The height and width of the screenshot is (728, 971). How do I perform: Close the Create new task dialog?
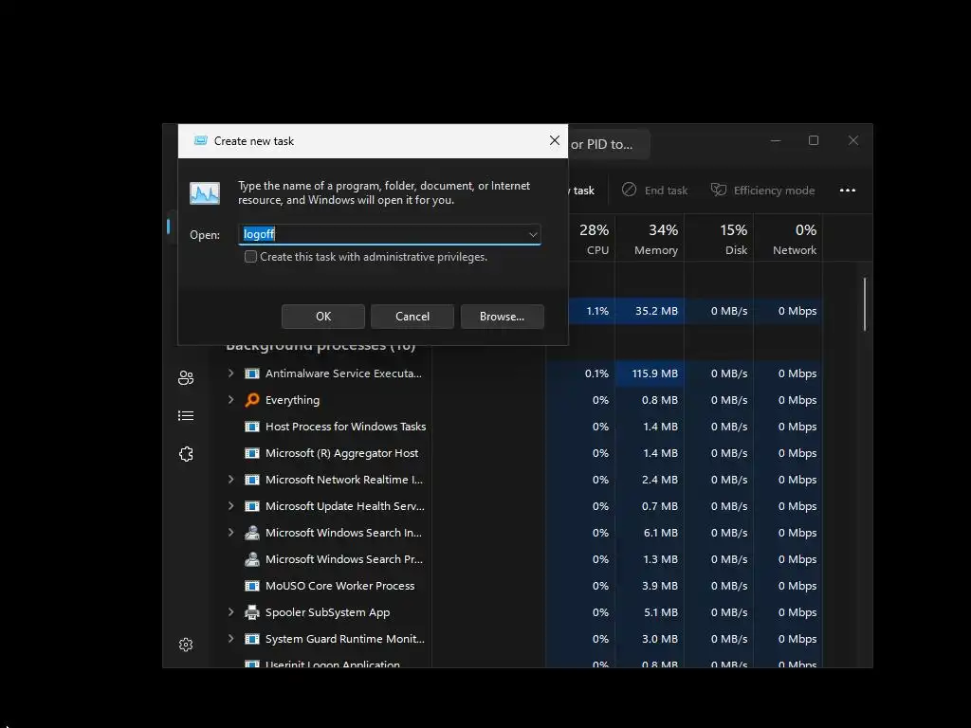554,140
